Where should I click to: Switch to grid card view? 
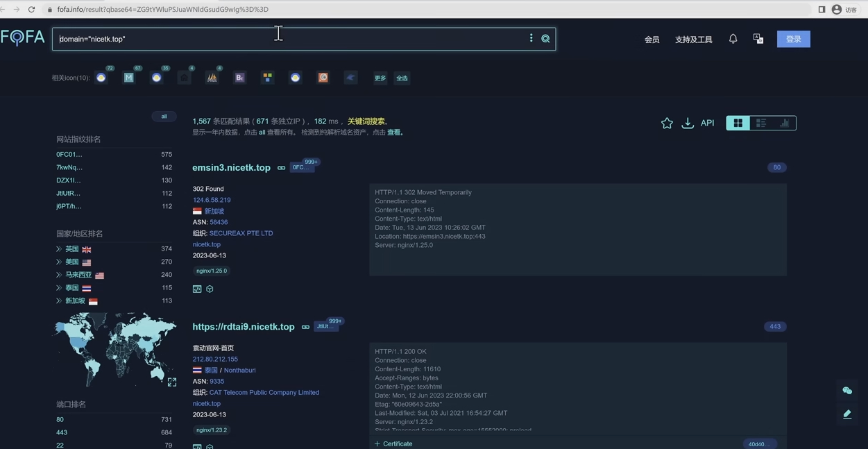click(x=738, y=123)
